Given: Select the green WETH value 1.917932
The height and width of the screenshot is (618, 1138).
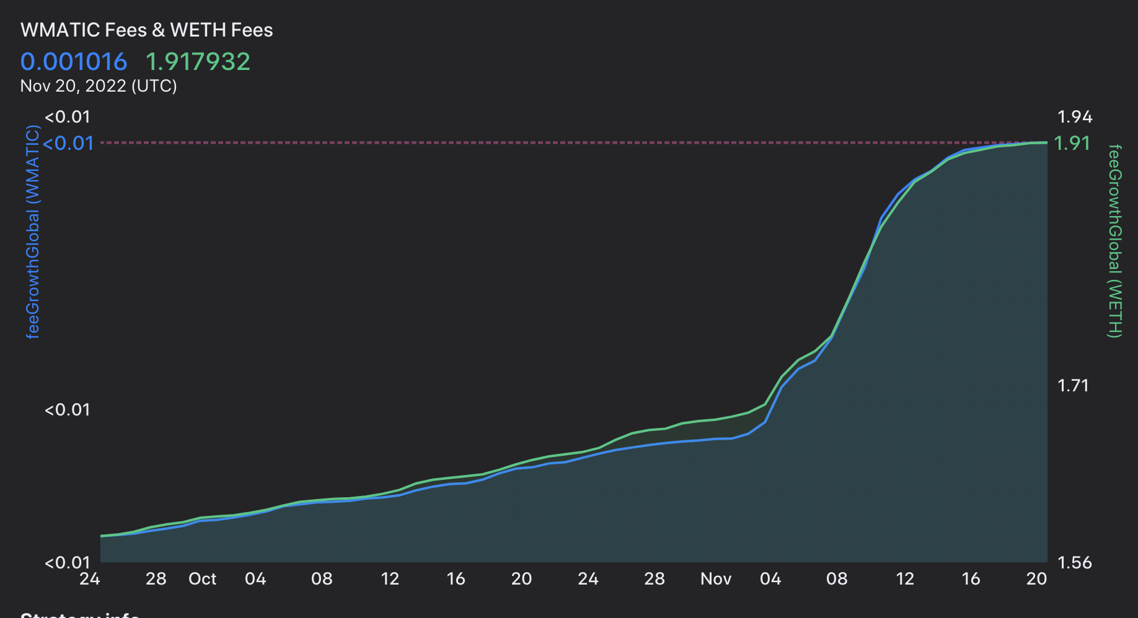Looking at the screenshot, I should tap(198, 62).
